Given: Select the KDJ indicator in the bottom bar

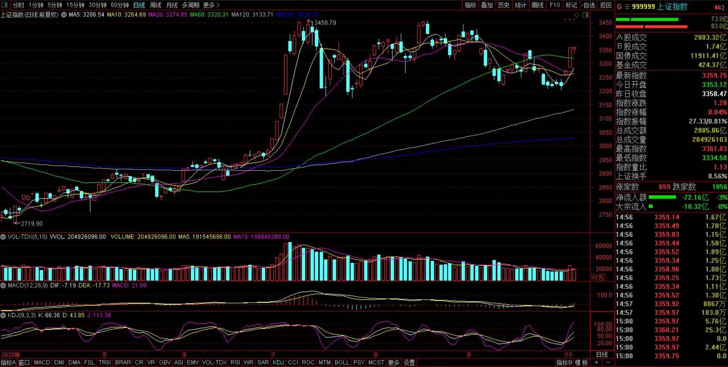Looking at the screenshot, I should pos(278,363).
